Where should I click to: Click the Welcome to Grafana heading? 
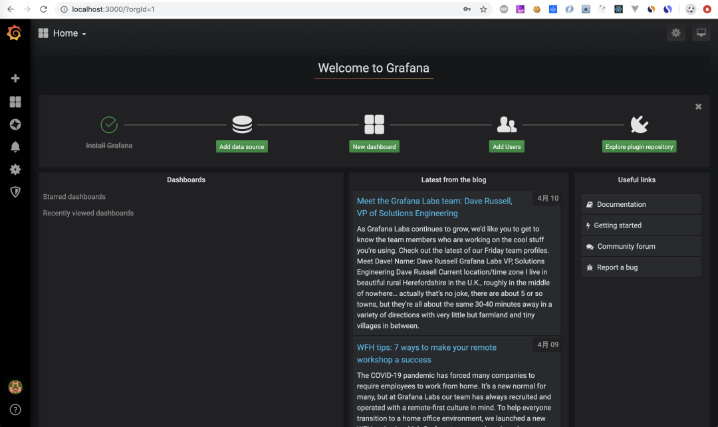(374, 69)
